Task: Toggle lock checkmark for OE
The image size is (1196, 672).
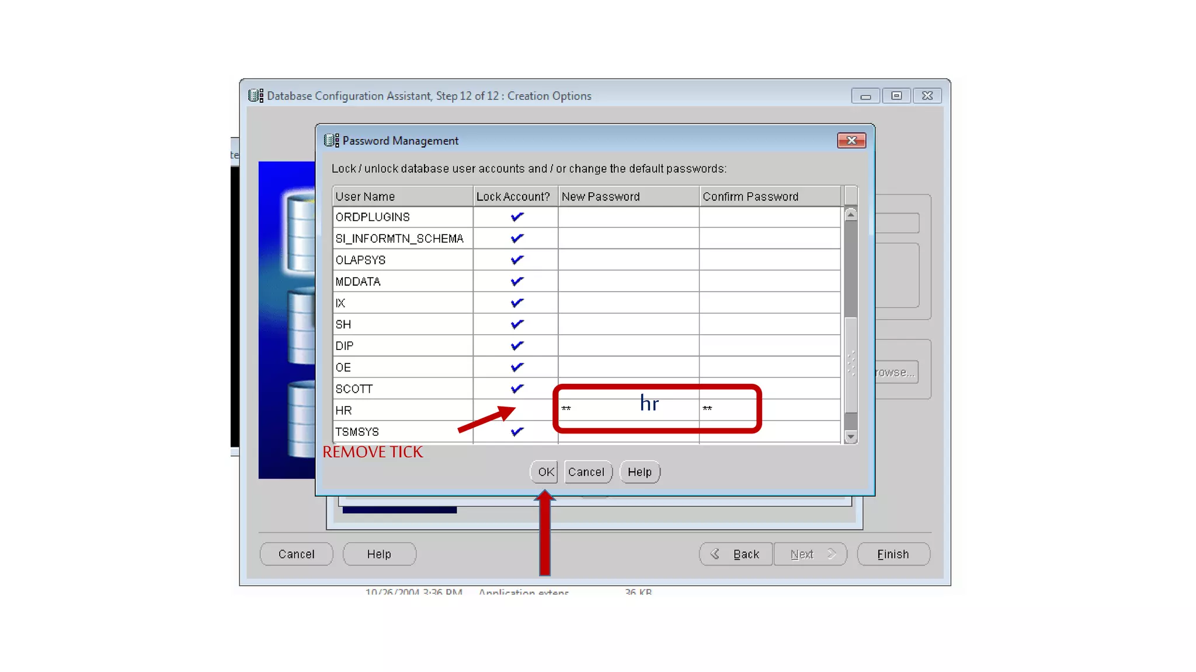Action: [516, 367]
